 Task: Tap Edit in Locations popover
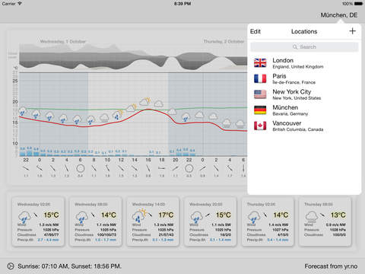(x=255, y=31)
